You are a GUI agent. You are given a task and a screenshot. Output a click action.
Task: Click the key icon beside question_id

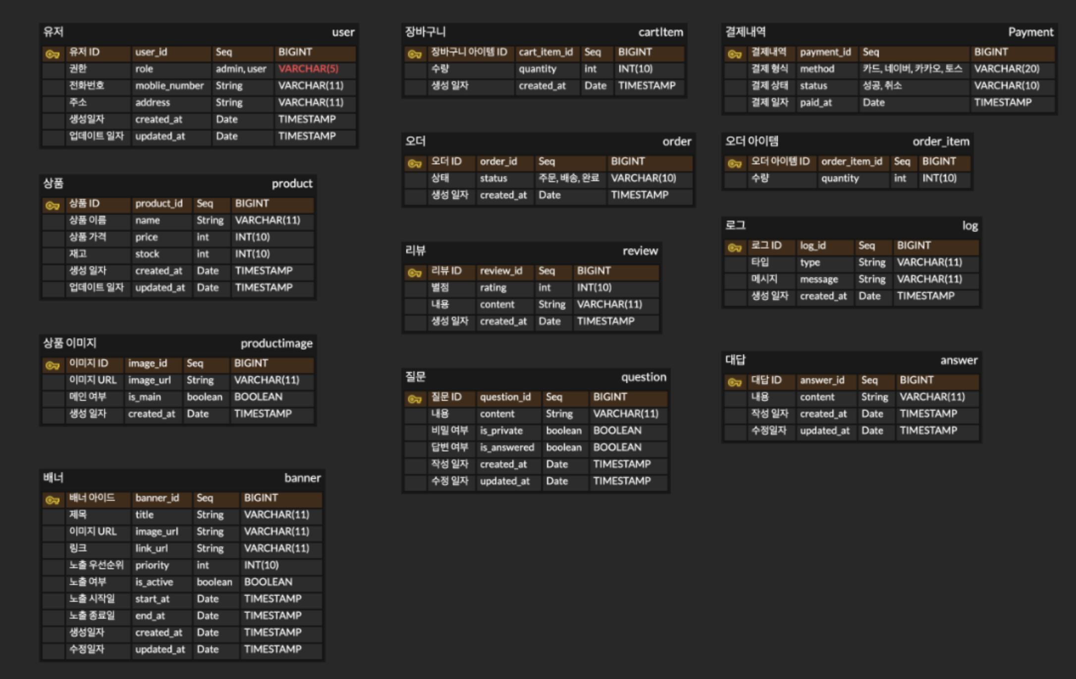[415, 398]
